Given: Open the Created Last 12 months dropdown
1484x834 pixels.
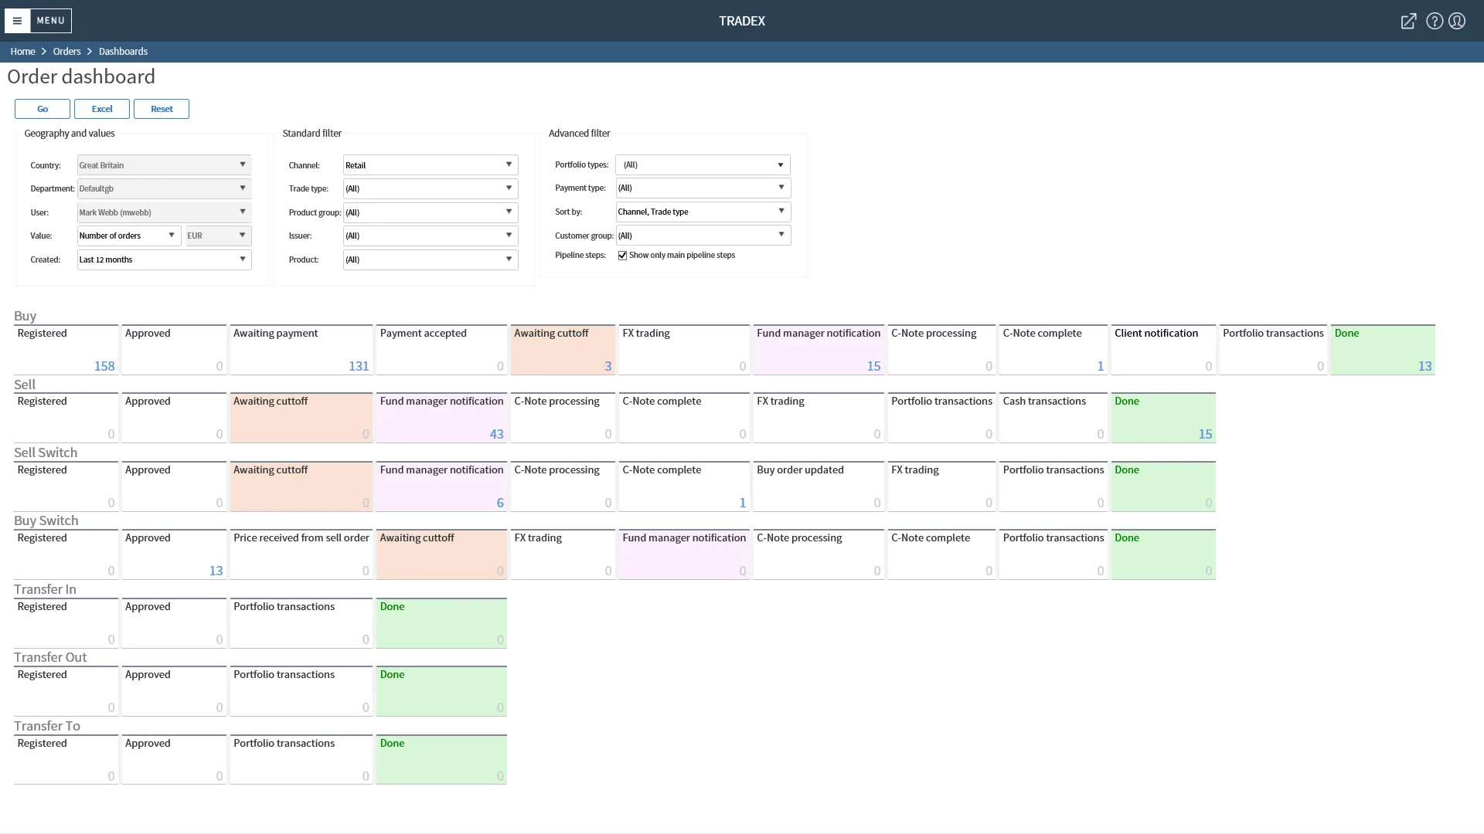Looking at the screenshot, I should (164, 259).
